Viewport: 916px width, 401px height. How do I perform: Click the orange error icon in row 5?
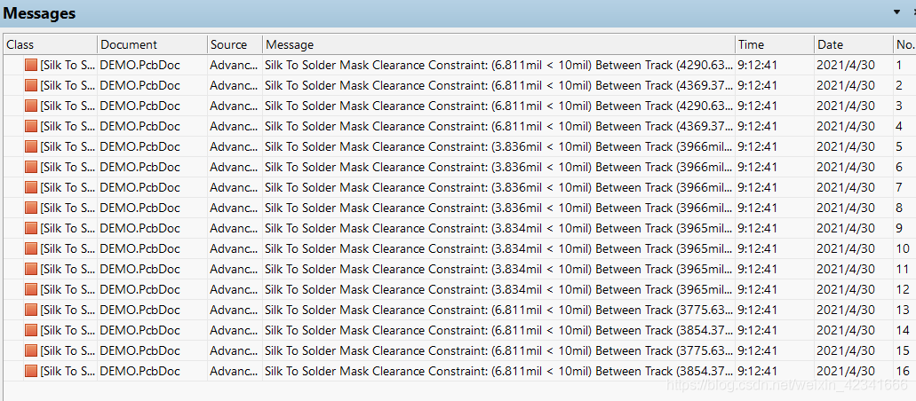31,146
